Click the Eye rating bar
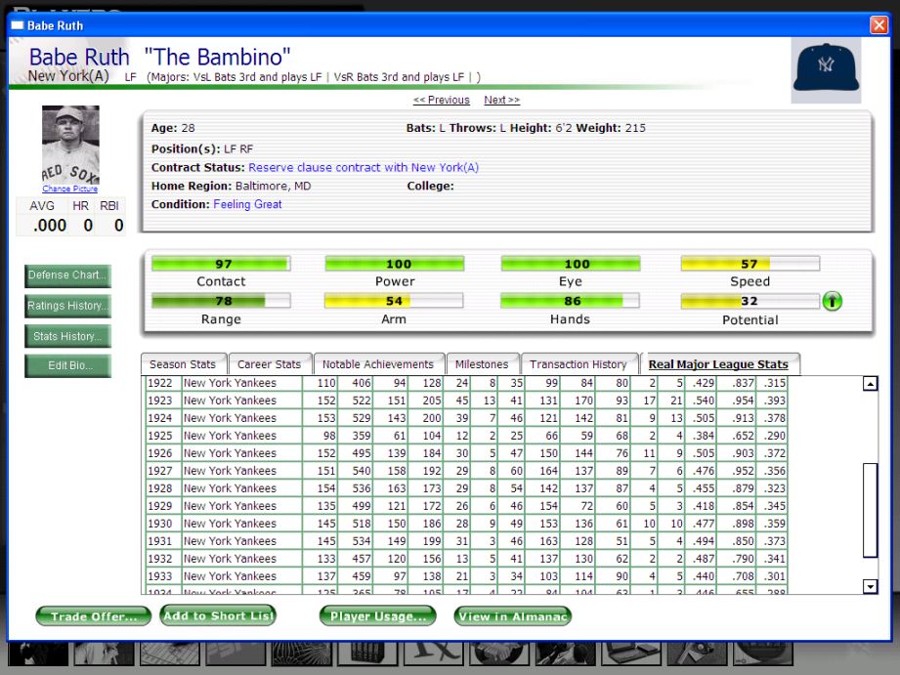This screenshot has width=900, height=675. 571,264
